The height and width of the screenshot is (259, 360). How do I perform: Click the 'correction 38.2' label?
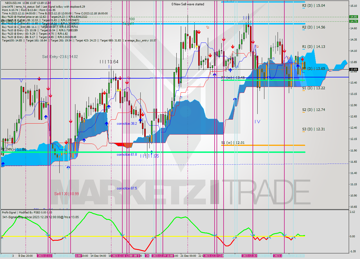127,124
